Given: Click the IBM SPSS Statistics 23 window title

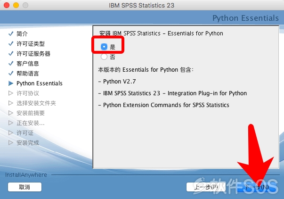Looking at the screenshot, I should (x=141, y=5).
